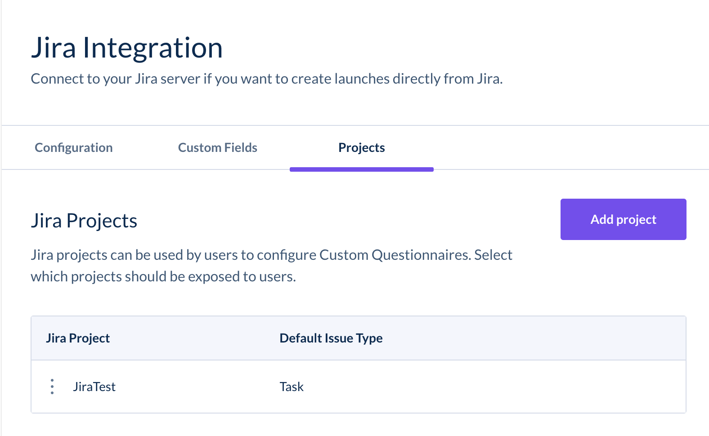Click the empty right area of table header
709x436 pixels.
click(x=540, y=338)
